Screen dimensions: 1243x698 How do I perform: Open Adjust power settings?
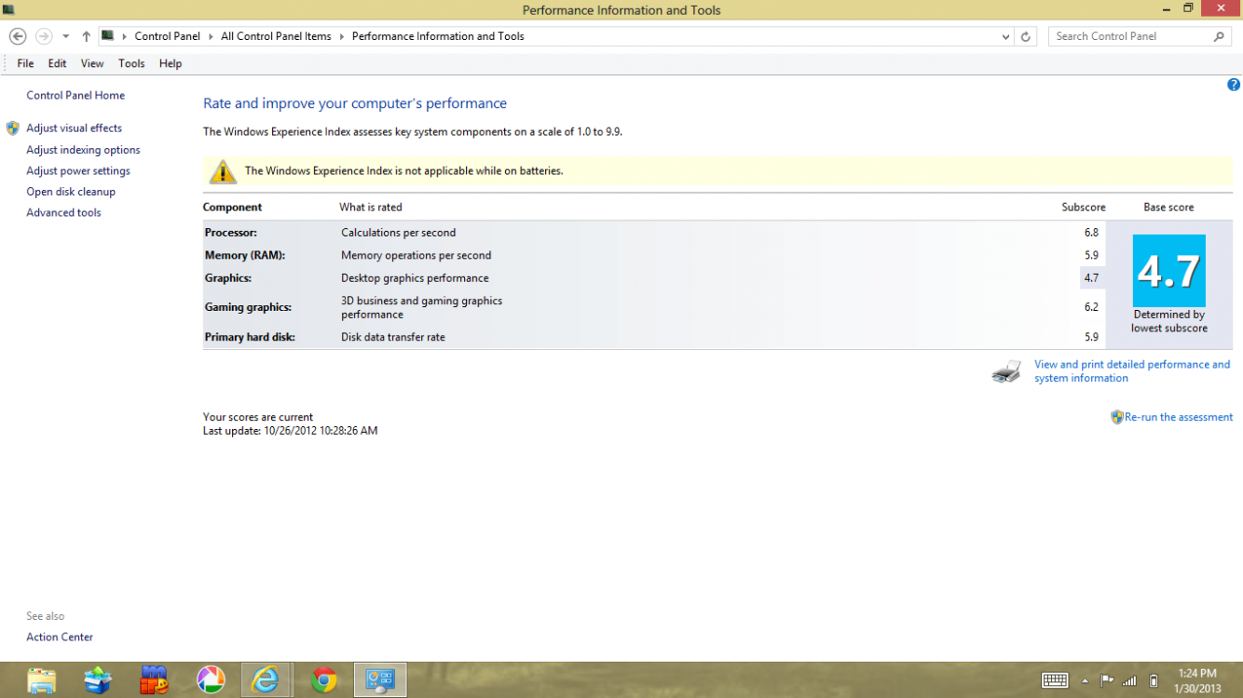(78, 171)
